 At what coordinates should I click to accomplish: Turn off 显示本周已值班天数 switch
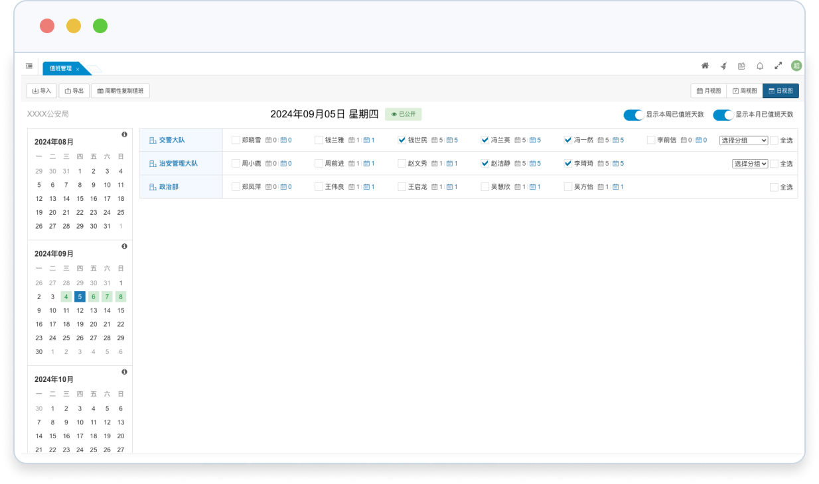634,115
